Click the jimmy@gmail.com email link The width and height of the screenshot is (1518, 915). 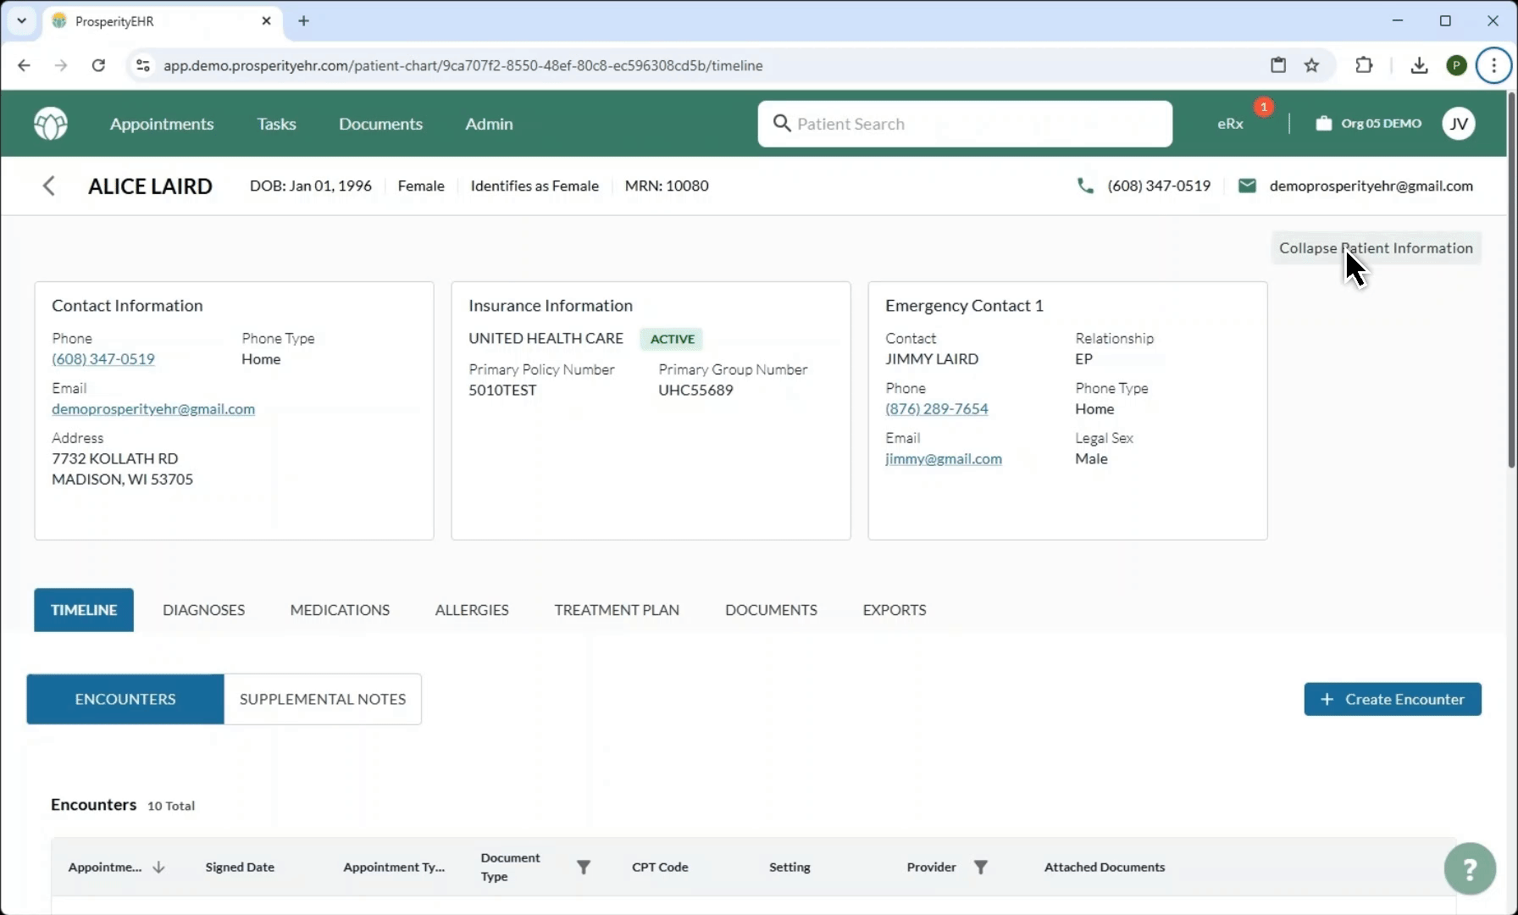(x=943, y=458)
